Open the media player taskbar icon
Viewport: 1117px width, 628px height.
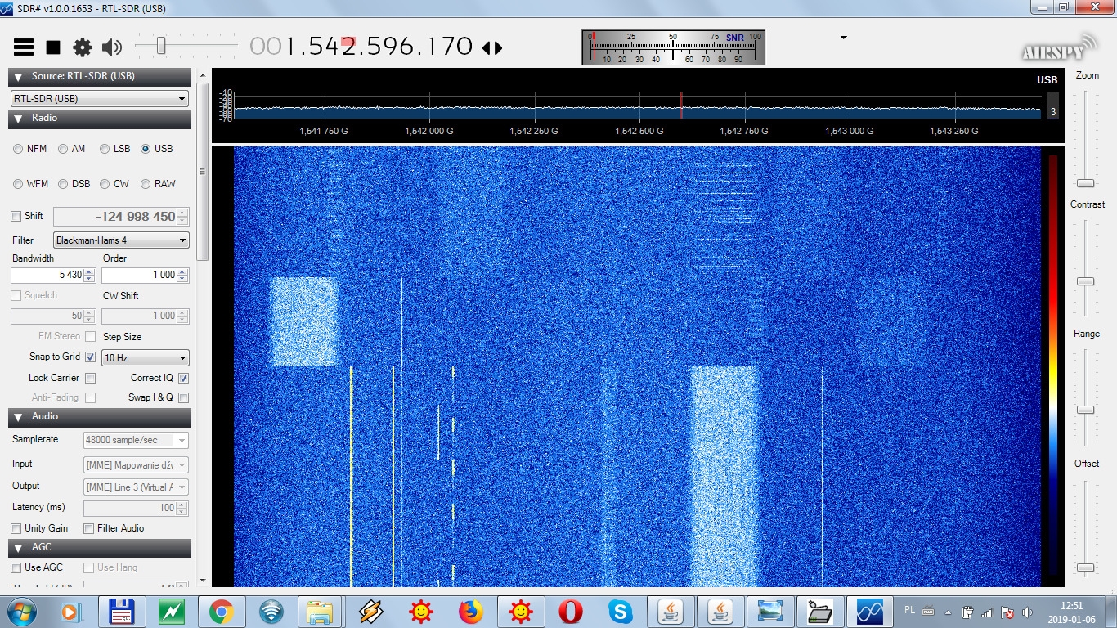(70, 612)
